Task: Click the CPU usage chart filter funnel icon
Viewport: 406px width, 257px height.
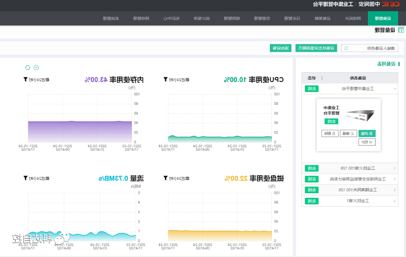Action: (x=165, y=79)
